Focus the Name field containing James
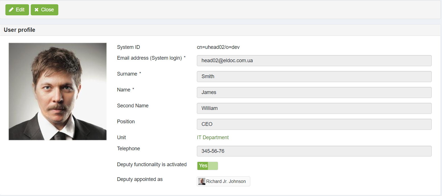Viewport: 442px width, 196px height. pyautogui.click(x=314, y=92)
